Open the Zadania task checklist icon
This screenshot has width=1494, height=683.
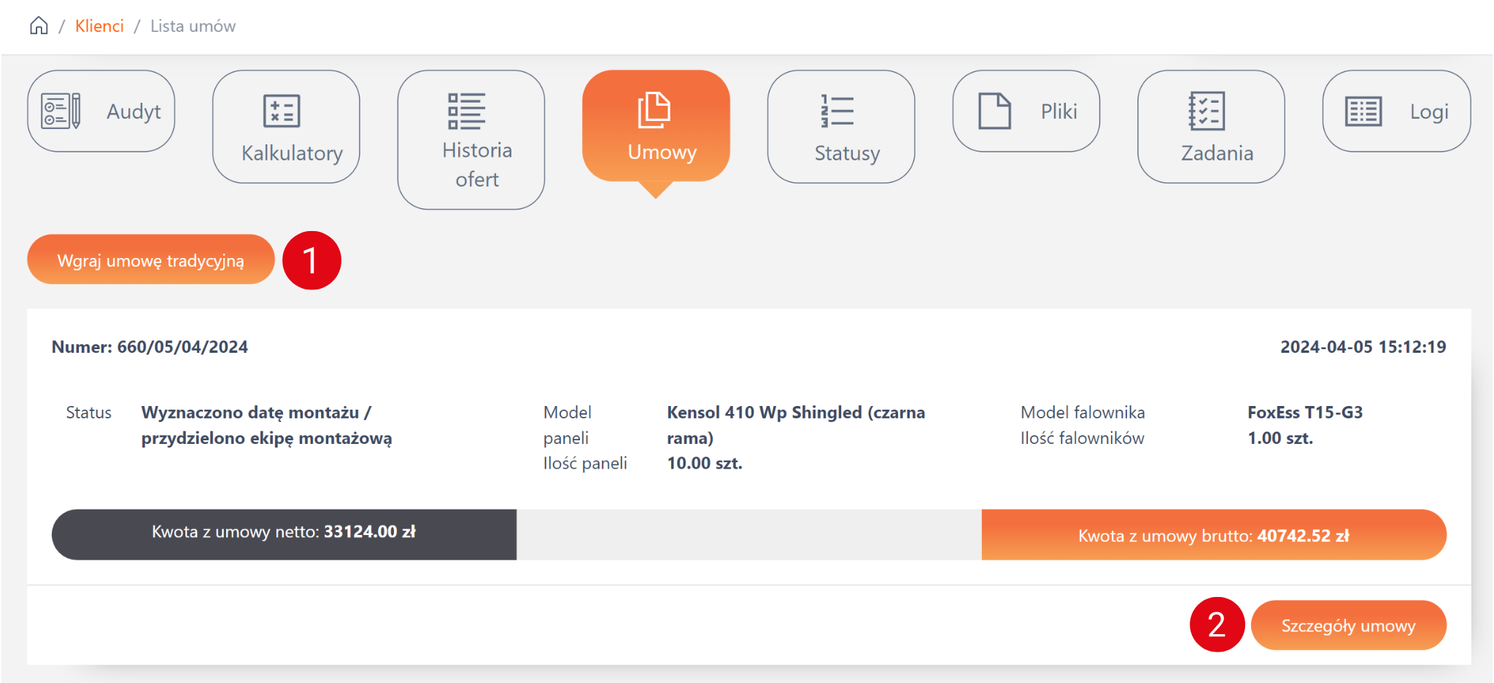[1207, 111]
